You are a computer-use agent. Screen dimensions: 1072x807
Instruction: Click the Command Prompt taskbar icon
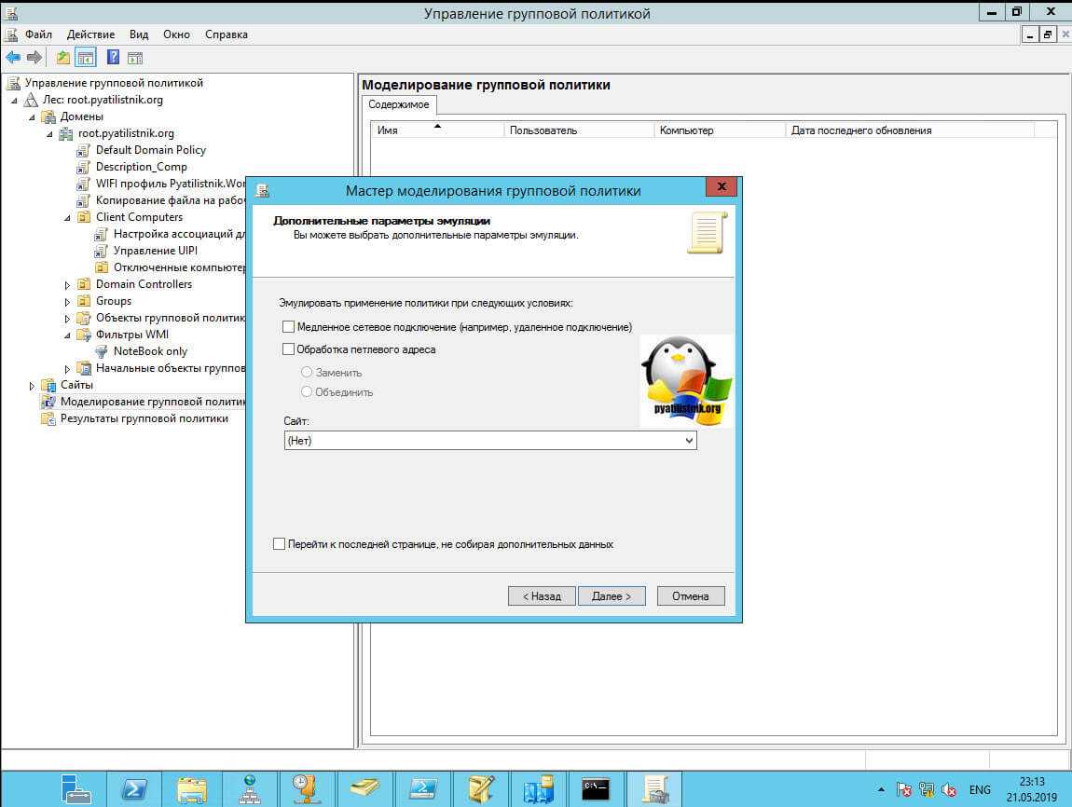coord(596,788)
